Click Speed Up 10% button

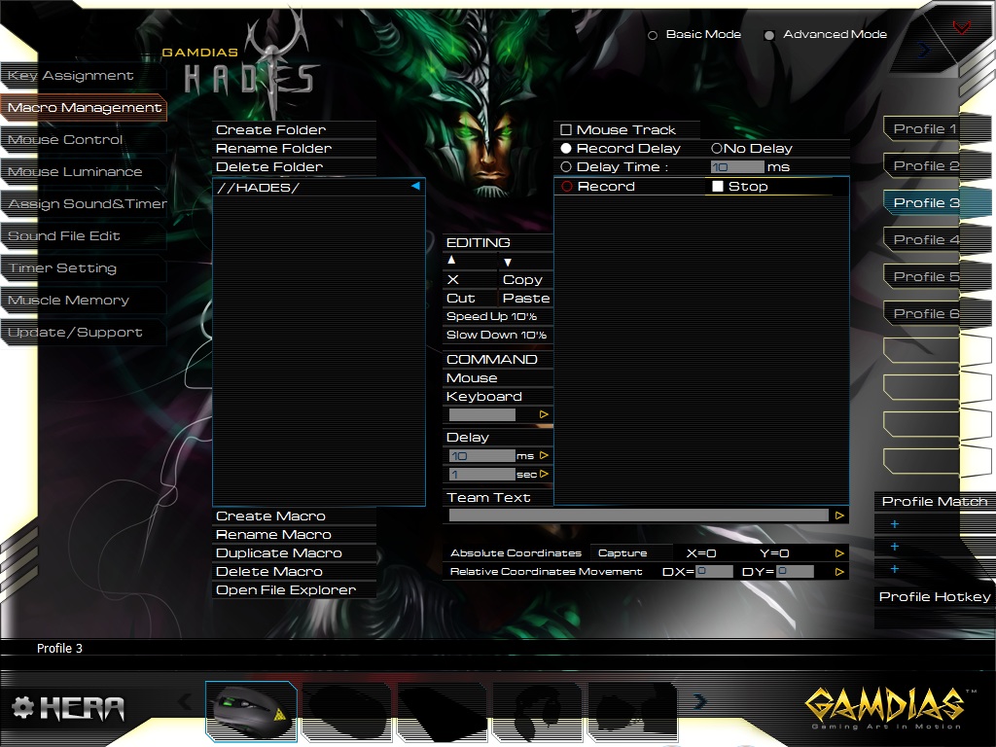pos(498,316)
